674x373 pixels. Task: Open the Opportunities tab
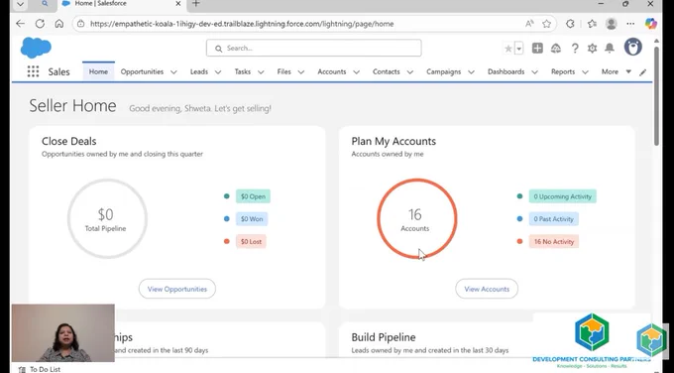(142, 71)
